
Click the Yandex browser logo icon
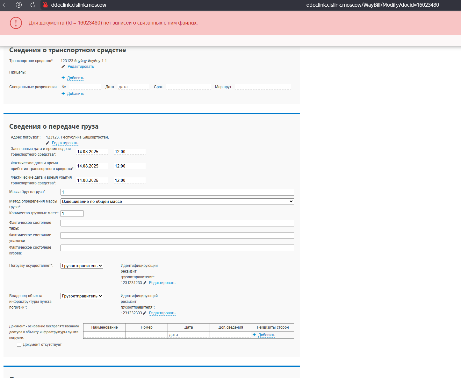(x=19, y=5)
